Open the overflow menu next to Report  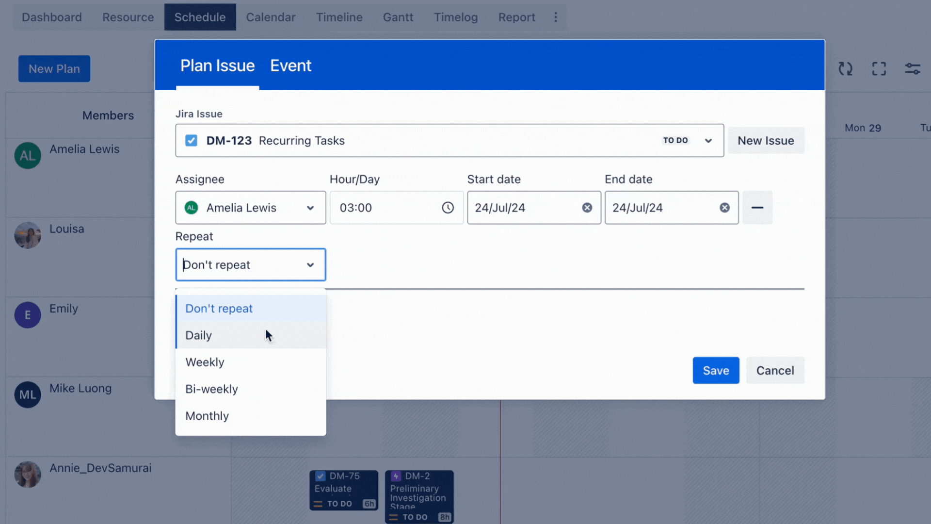[x=555, y=17]
